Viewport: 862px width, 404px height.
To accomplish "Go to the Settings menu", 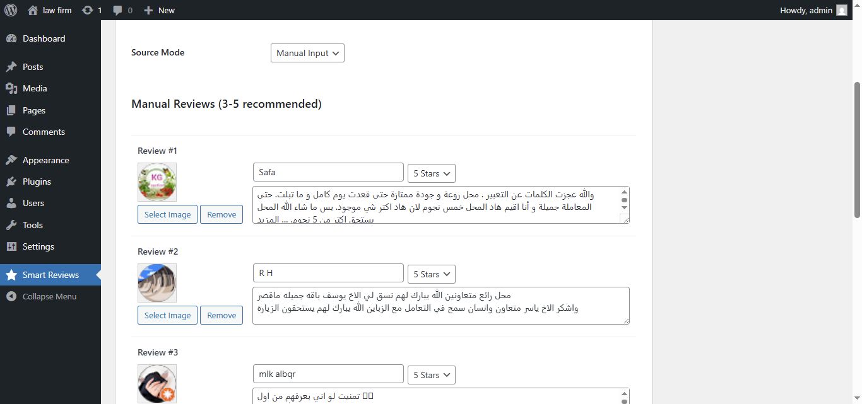I will [38, 246].
